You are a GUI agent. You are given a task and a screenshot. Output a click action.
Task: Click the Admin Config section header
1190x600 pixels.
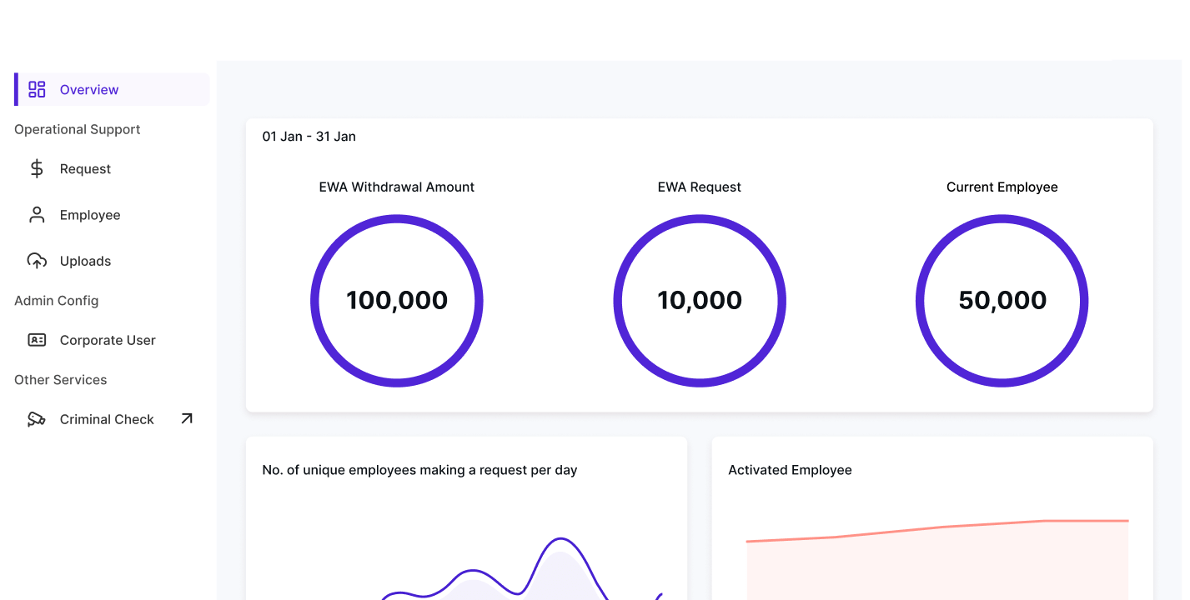pyautogui.click(x=56, y=300)
